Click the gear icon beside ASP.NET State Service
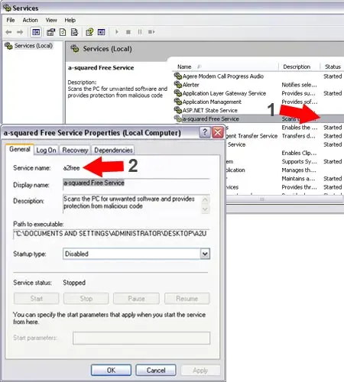The width and height of the screenshot is (344, 382). [x=177, y=110]
